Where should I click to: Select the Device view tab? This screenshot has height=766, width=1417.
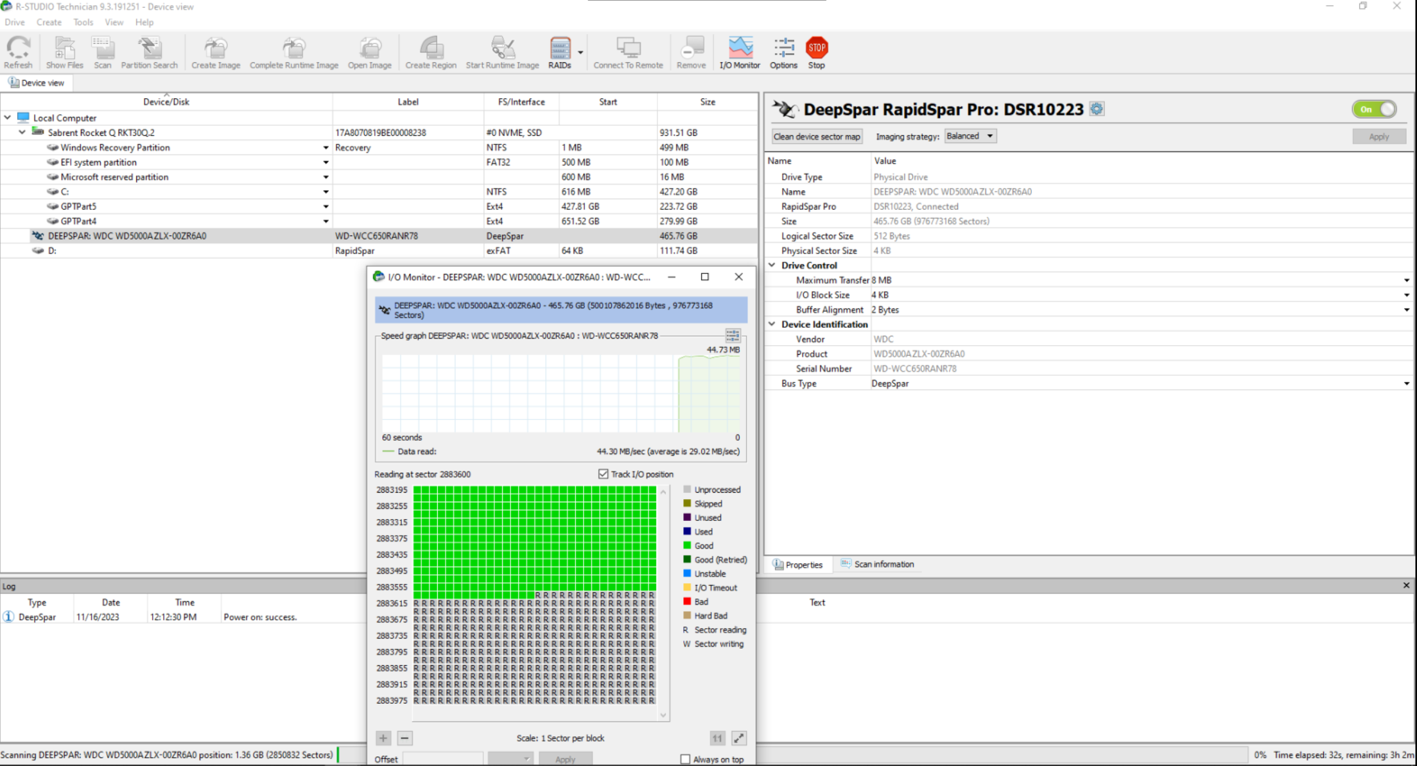click(37, 83)
